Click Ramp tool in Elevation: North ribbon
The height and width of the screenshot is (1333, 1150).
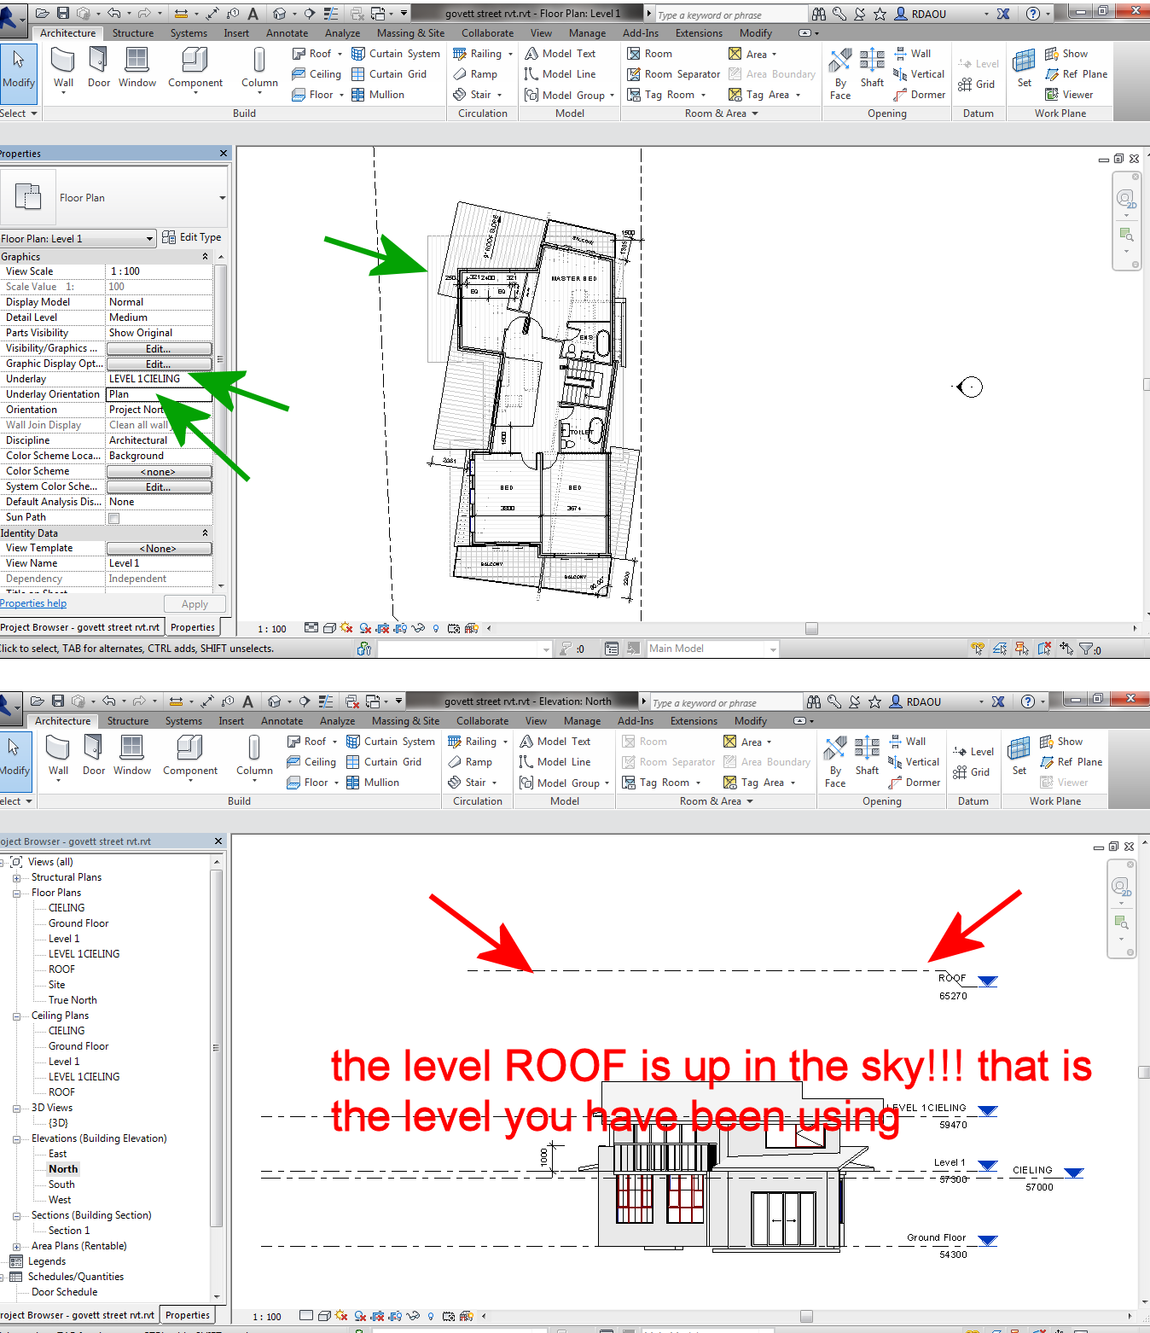pos(470,762)
